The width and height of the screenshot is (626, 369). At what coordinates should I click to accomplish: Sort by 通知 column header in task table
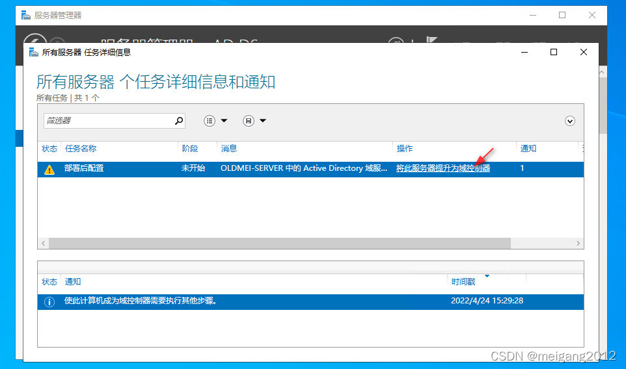[528, 149]
